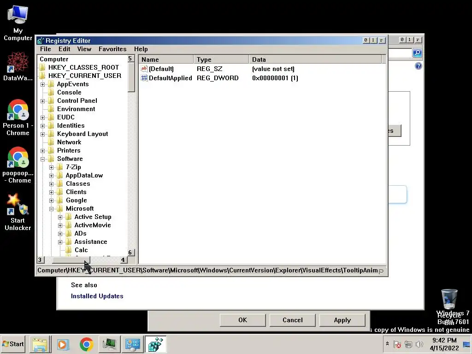Select the Calc key
Viewport: 472px width, 354px height.
[x=81, y=250]
